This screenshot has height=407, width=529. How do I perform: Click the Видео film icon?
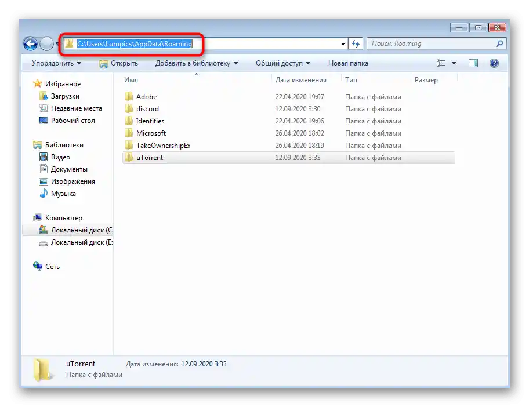click(43, 157)
